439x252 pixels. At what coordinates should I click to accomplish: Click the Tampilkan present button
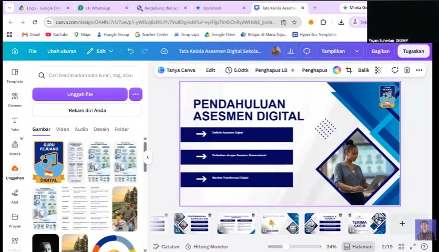coord(333,51)
